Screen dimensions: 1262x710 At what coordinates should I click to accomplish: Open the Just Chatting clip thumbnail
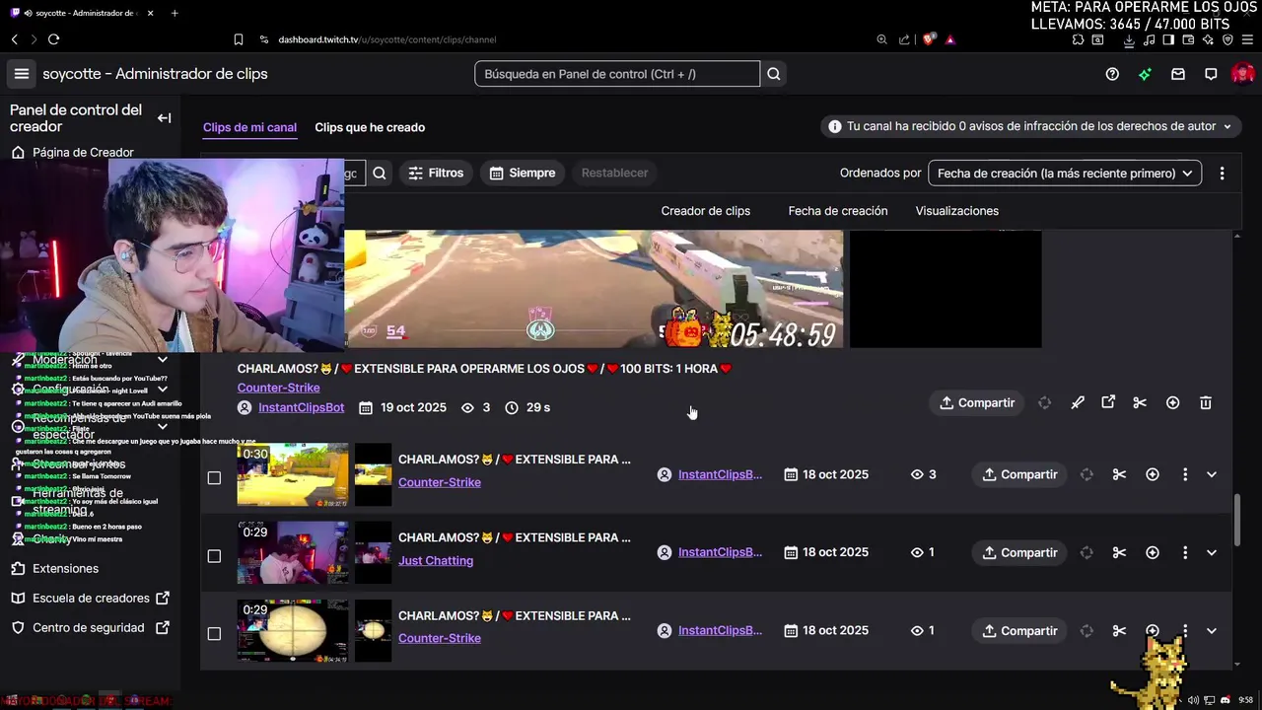[x=293, y=552]
